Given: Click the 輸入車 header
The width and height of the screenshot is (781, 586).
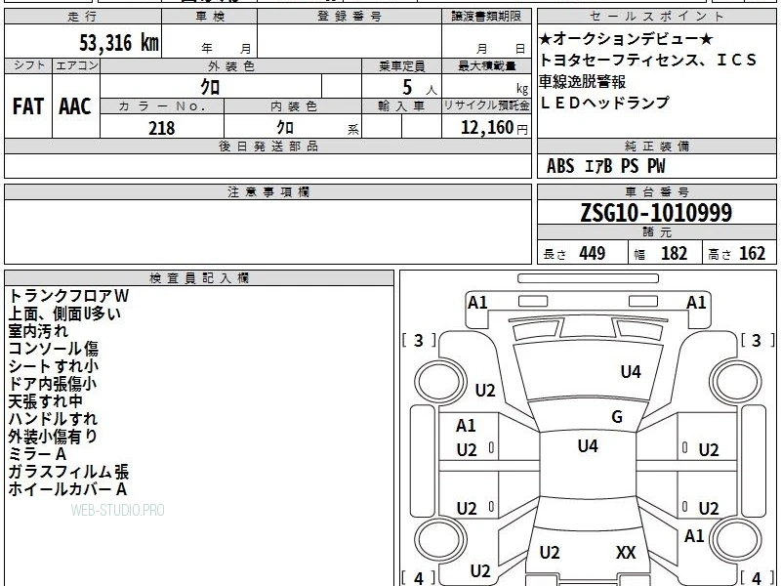Looking at the screenshot, I should (x=401, y=106).
